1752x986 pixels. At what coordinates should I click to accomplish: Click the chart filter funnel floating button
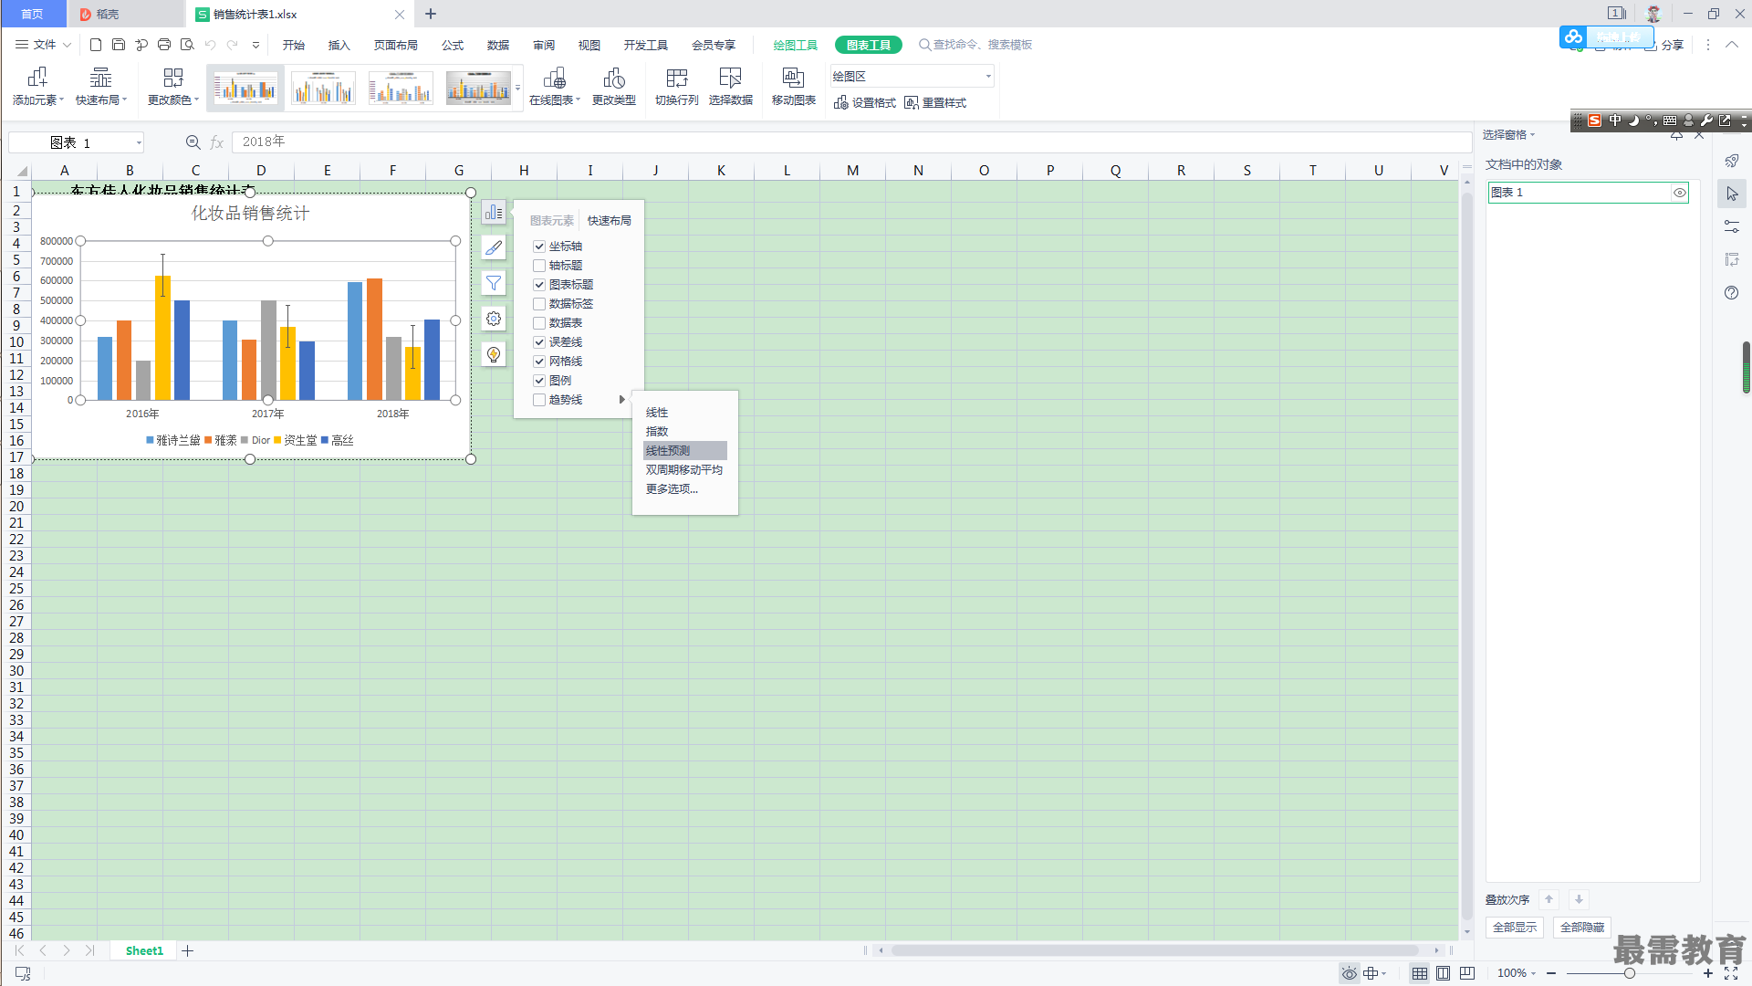494,283
